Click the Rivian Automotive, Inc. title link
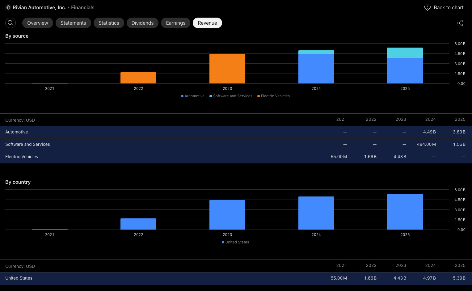This screenshot has width=472, height=291. [x=39, y=7]
